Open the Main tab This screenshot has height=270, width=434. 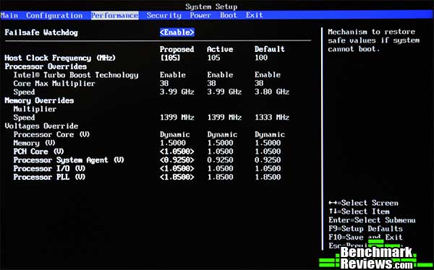click(x=9, y=15)
